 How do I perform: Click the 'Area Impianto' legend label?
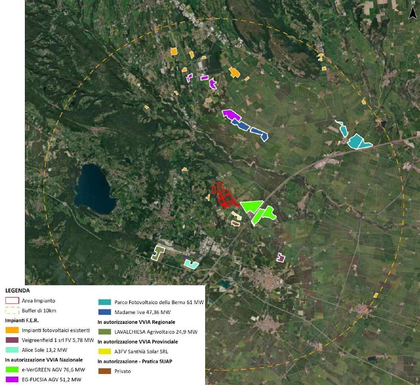click(x=38, y=301)
